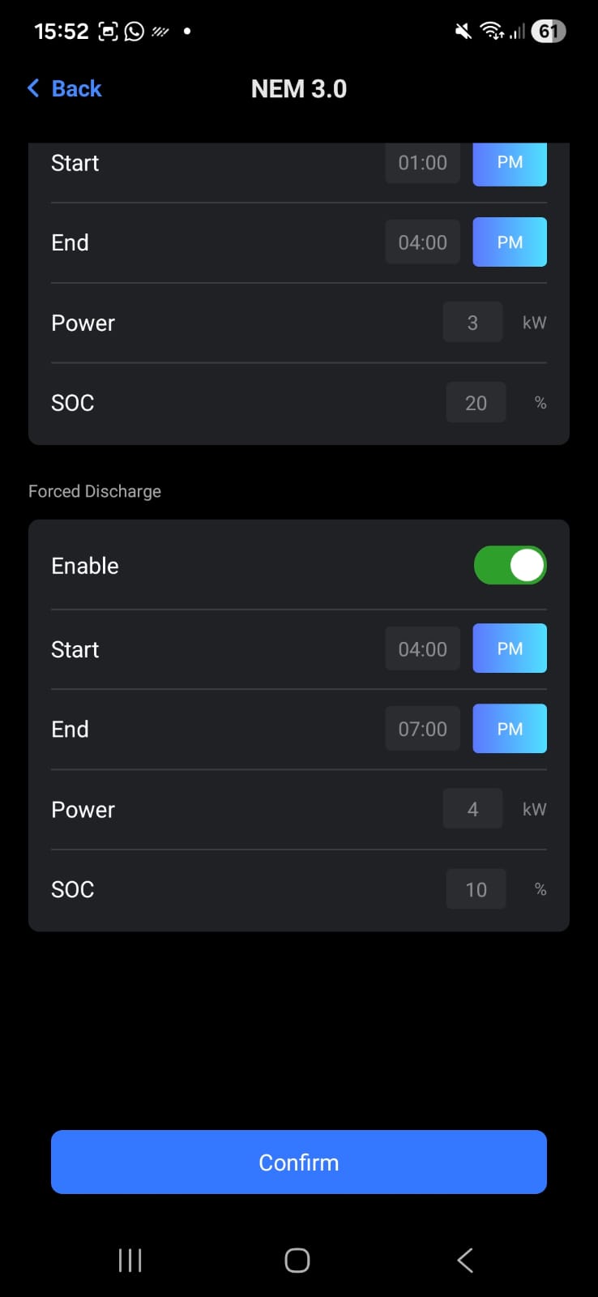Disable the Forced Discharge Enable switch
This screenshot has height=1297, width=598.
click(x=510, y=566)
